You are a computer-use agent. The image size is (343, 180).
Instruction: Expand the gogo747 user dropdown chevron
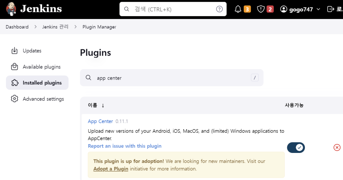click(x=318, y=9)
